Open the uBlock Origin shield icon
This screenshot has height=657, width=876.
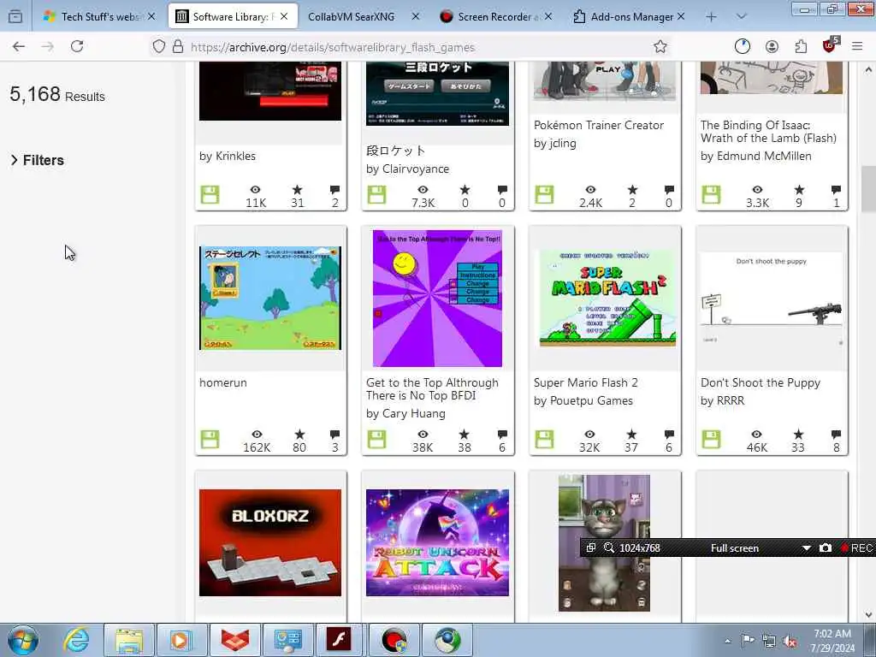coord(830,46)
